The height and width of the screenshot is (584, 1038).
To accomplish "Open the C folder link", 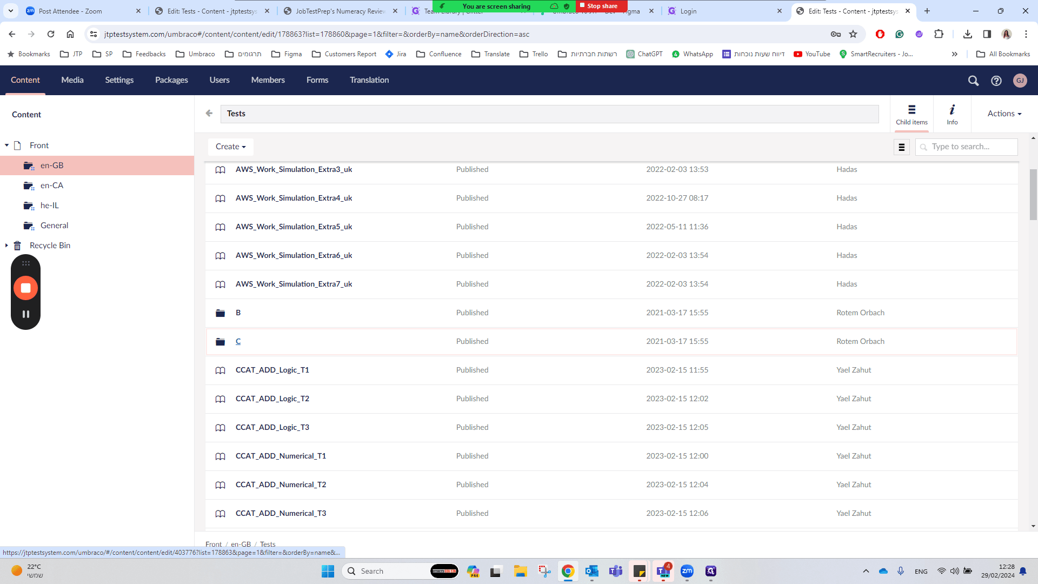I will 238,341.
